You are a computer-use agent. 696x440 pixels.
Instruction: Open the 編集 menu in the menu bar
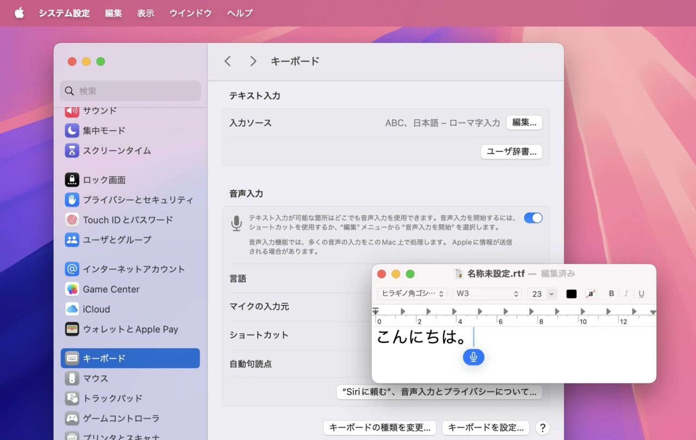[113, 13]
